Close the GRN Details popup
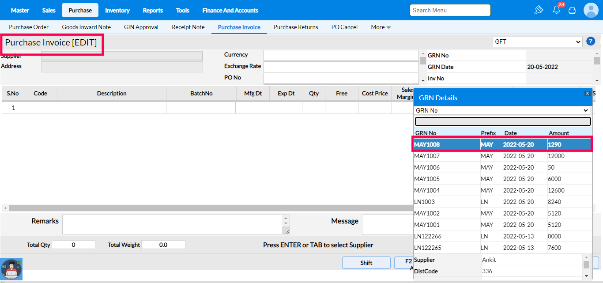 [587, 94]
